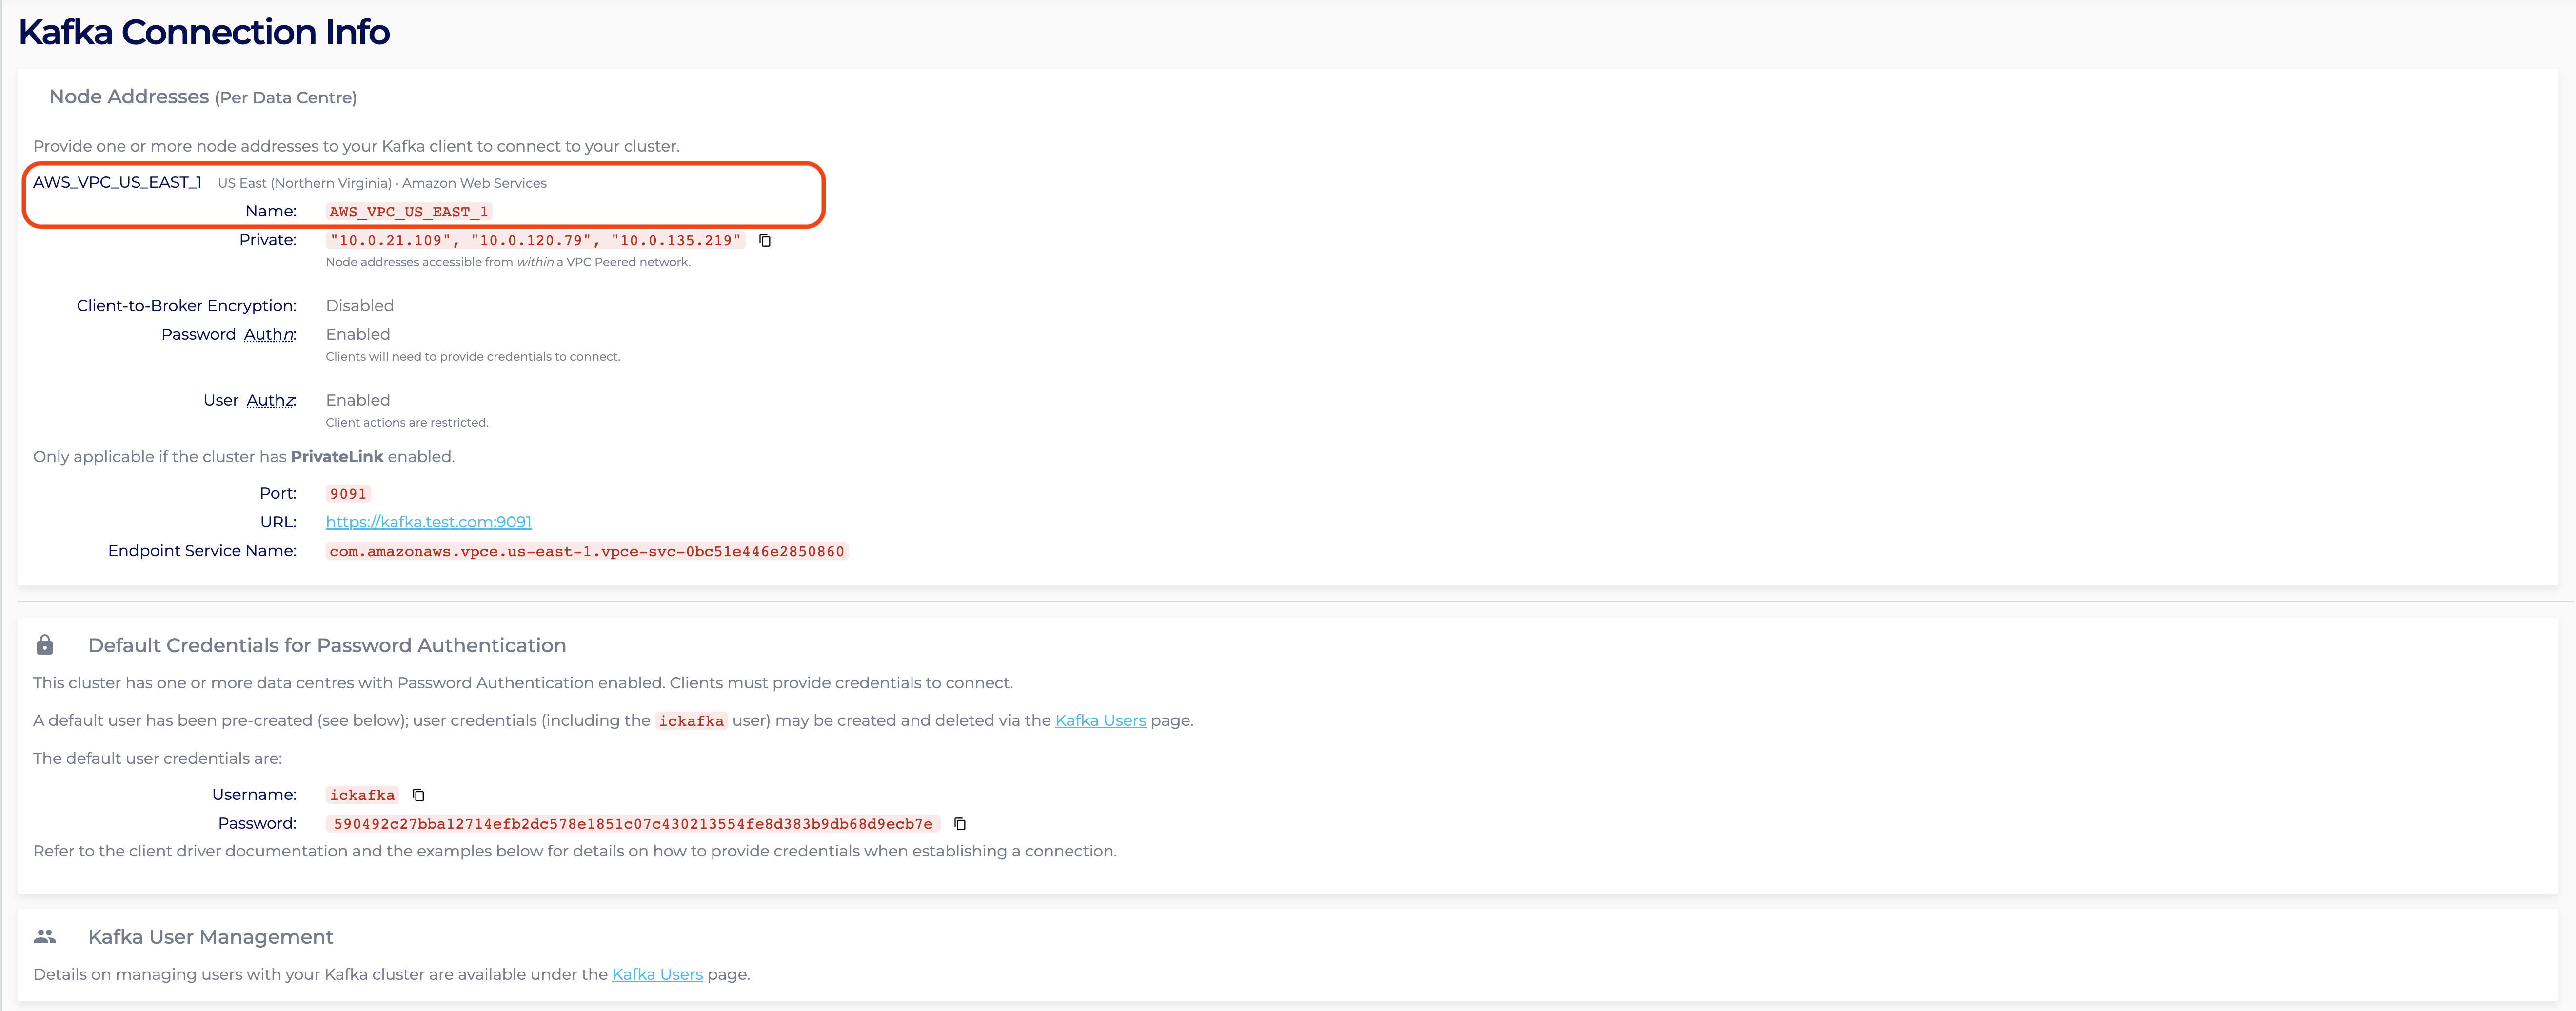Copy the default user password

click(960, 824)
